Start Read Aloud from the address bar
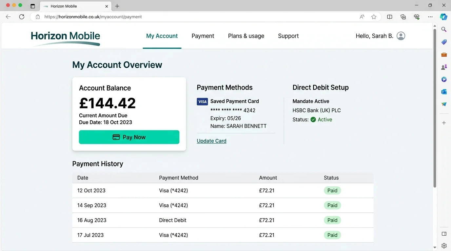The height and width of the screenshot is (251, 451). (x=362, y=17)
